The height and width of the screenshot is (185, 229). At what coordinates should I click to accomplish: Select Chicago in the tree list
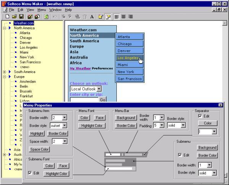click(26, 38)
